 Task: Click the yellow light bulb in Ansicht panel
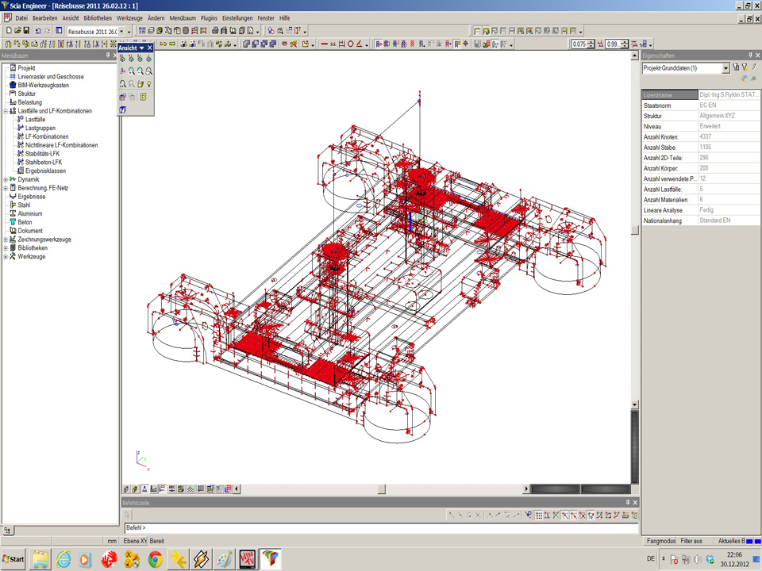click(x=148, y=84)
